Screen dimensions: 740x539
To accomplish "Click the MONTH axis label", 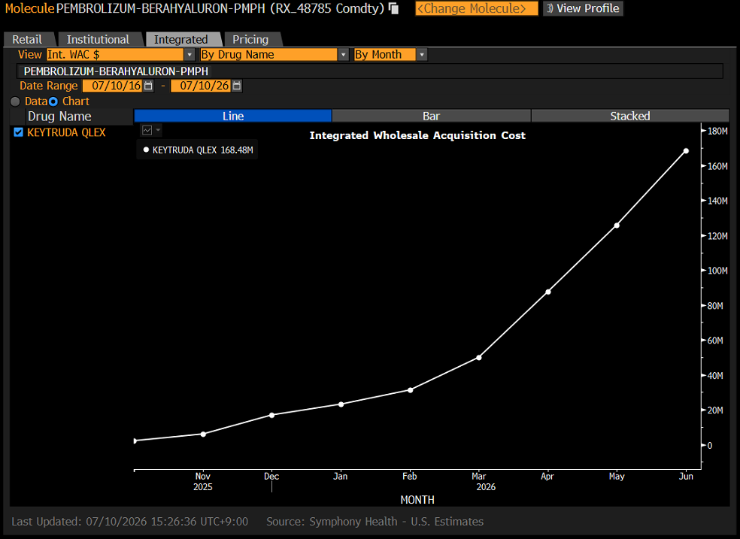I will 417,499.
